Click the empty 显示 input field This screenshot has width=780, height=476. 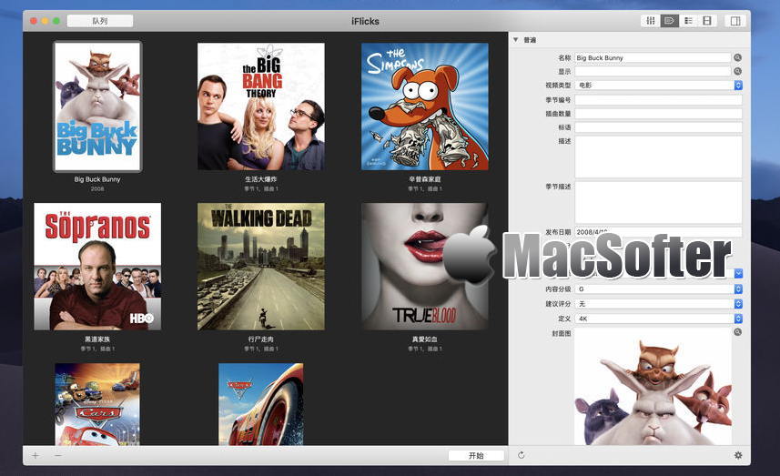point(653,71)
